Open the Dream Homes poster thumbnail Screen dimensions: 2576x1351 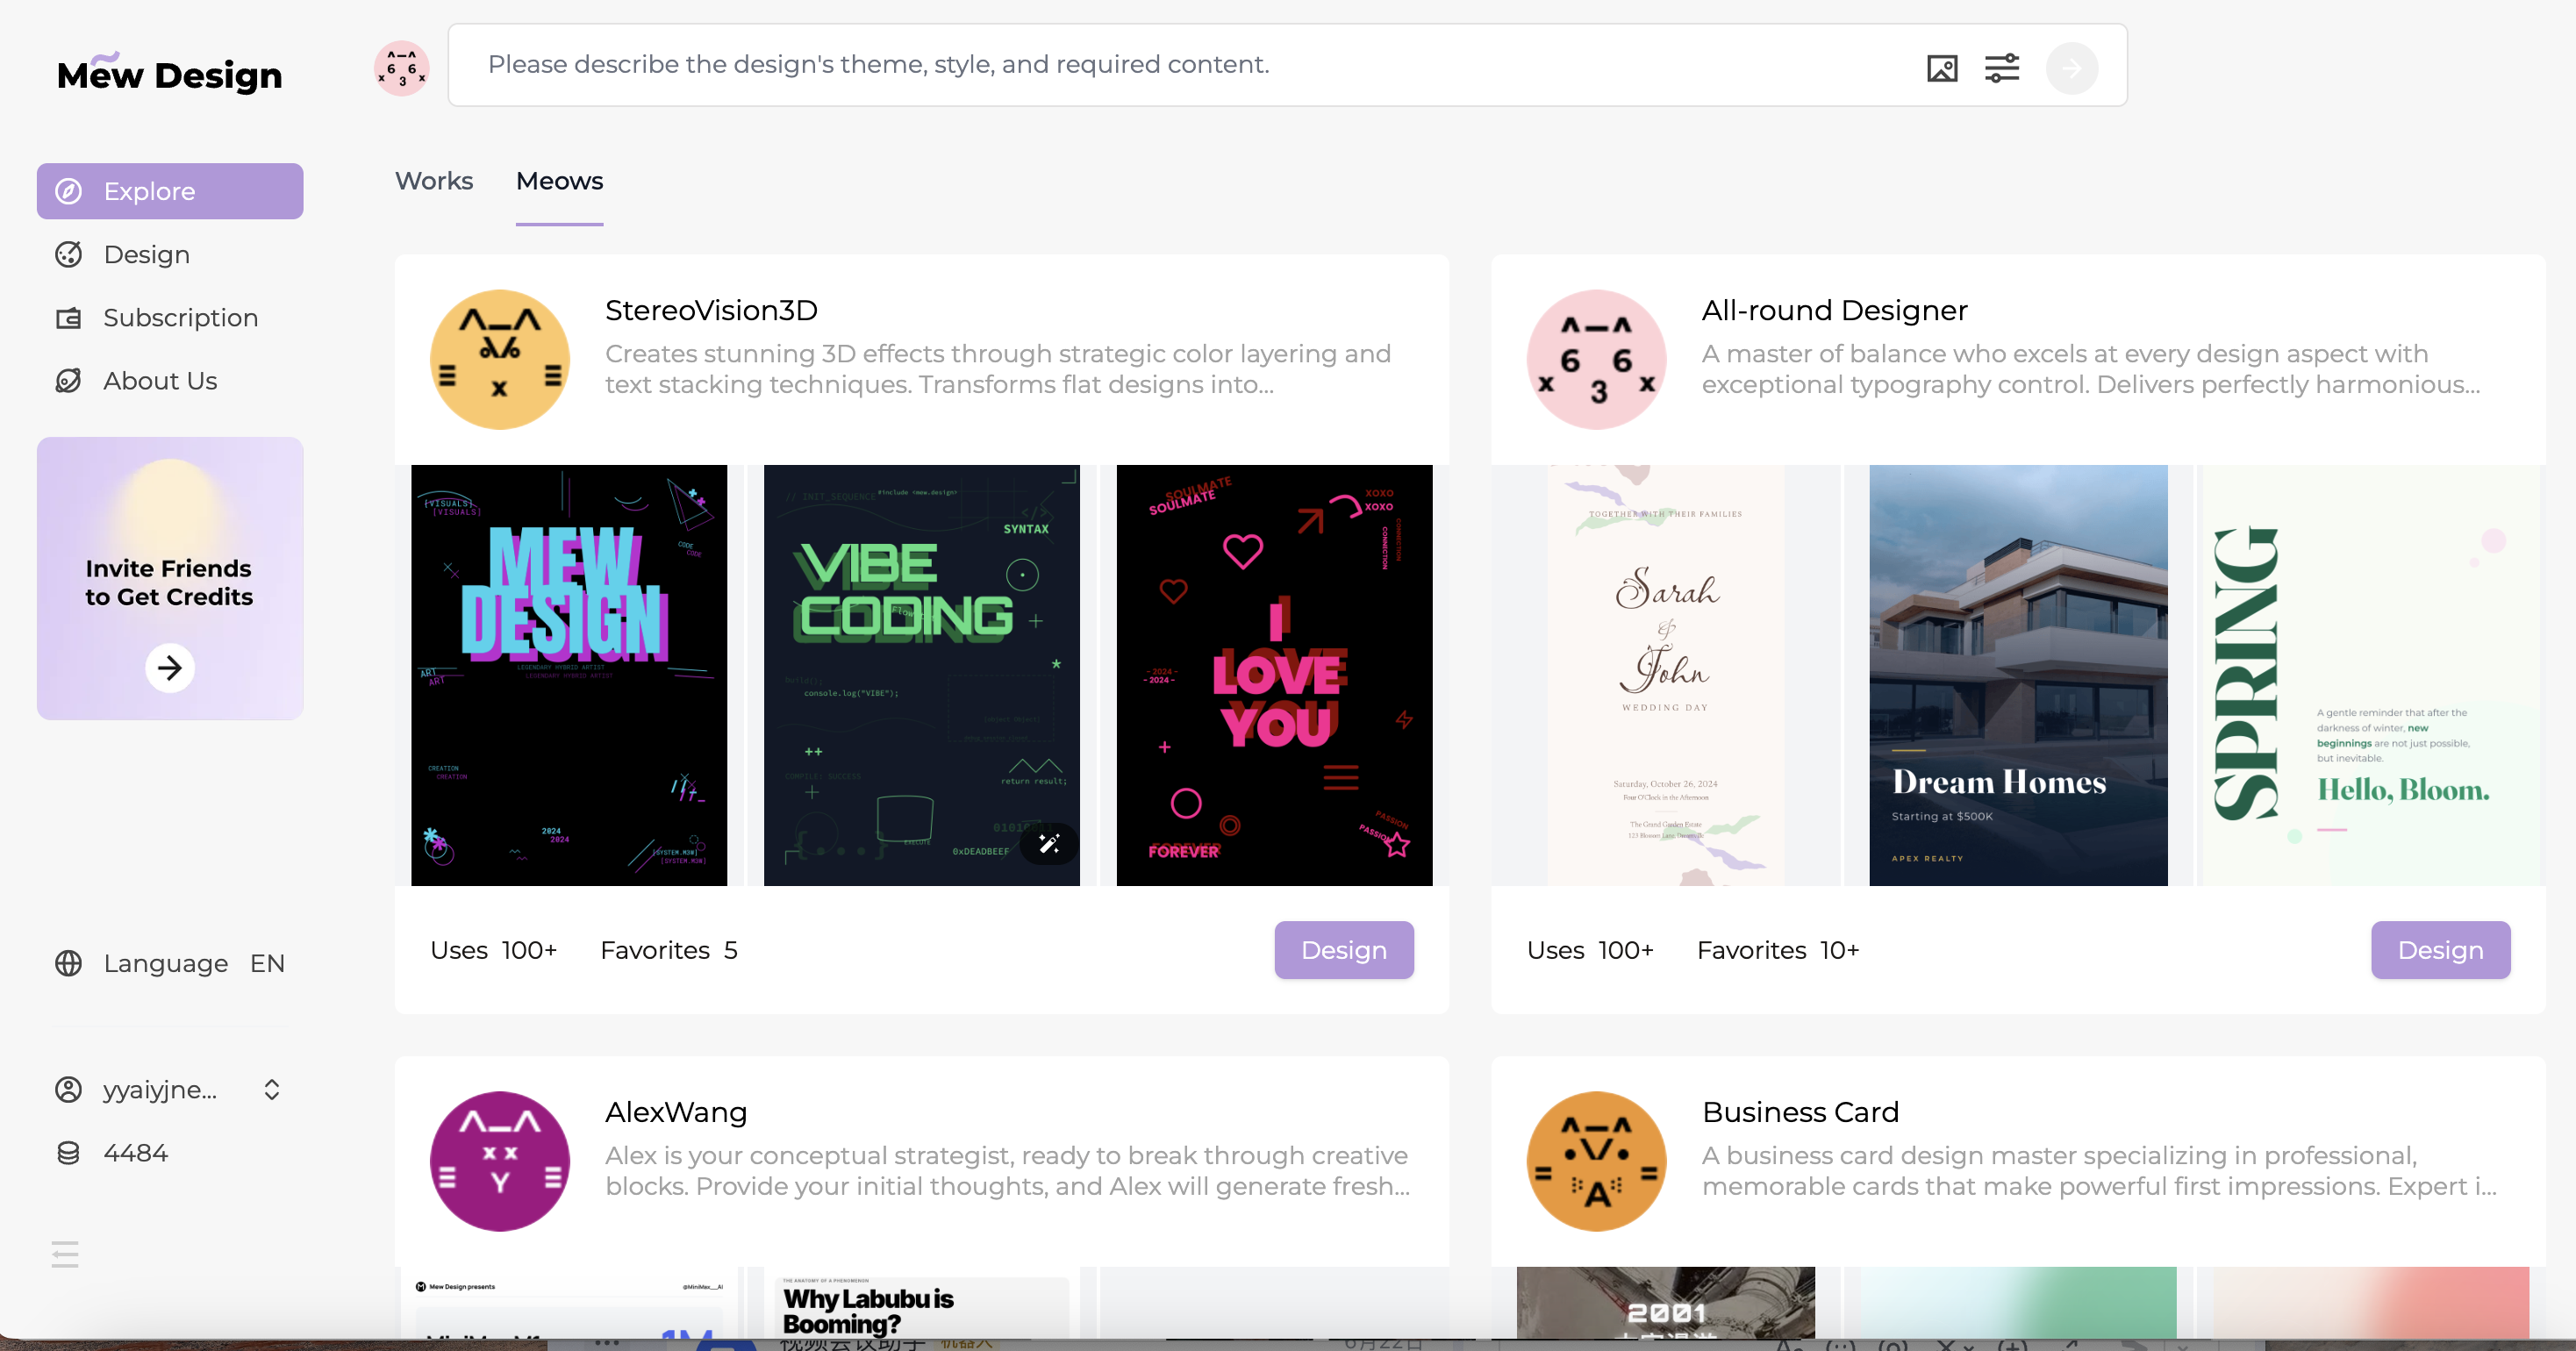2019,675
